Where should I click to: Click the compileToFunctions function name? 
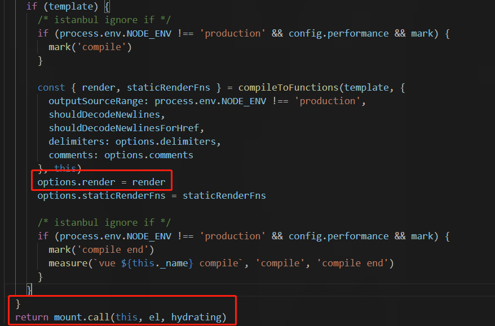pos(288,87)
